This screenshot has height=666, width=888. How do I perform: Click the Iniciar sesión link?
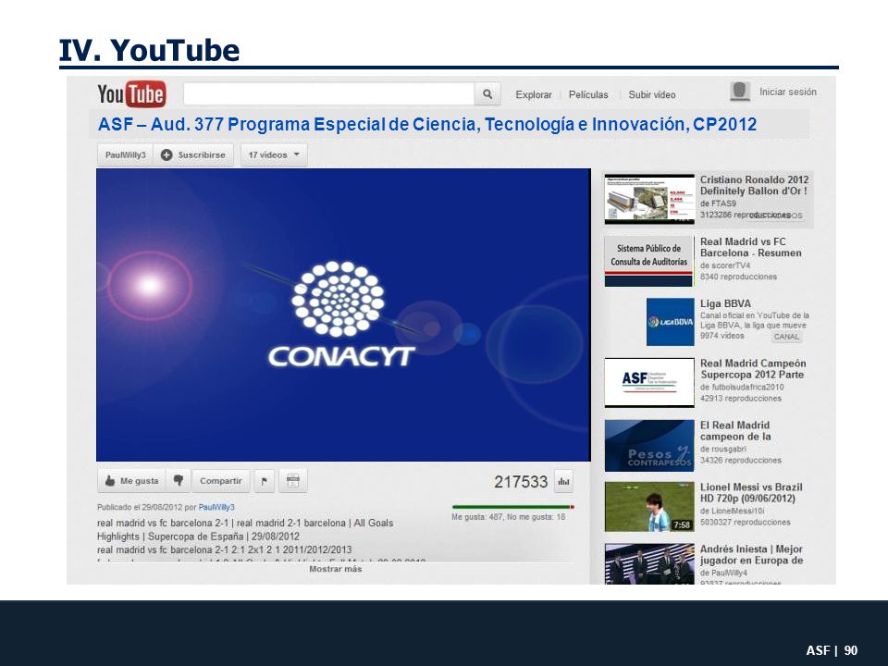[788, 92]
